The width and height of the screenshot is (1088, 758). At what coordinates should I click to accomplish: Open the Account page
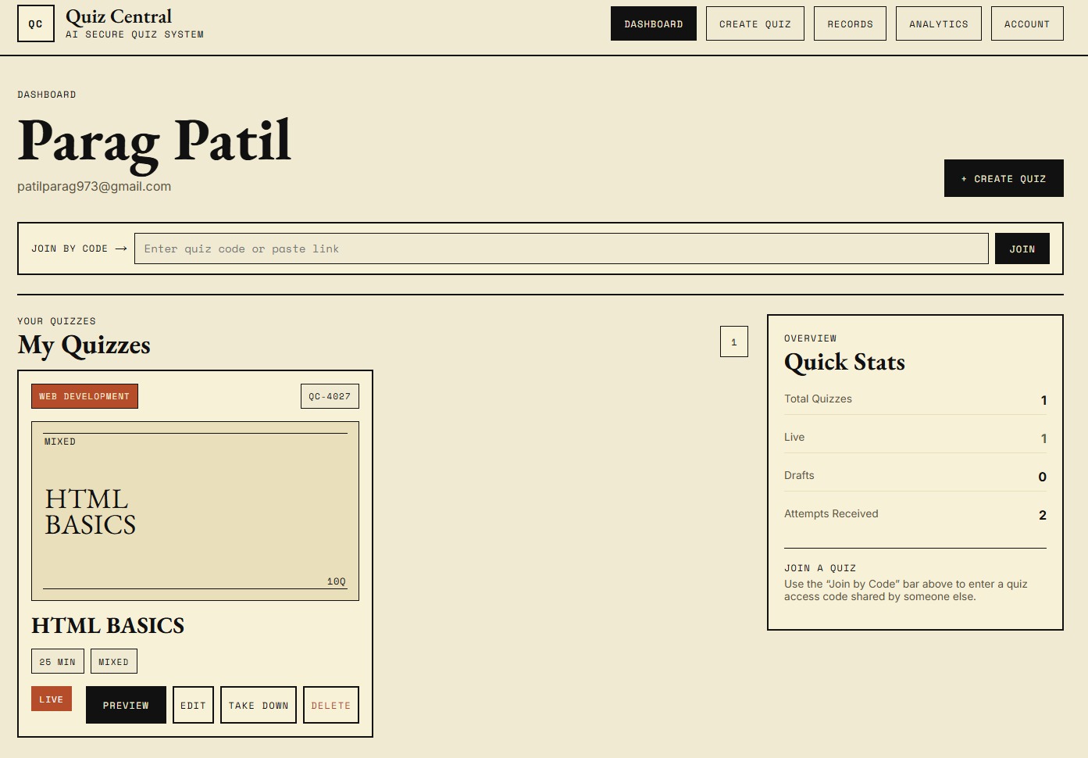coord(1027,23)
